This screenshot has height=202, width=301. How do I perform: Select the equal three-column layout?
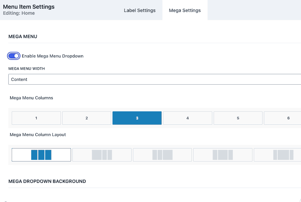(41, 155)
